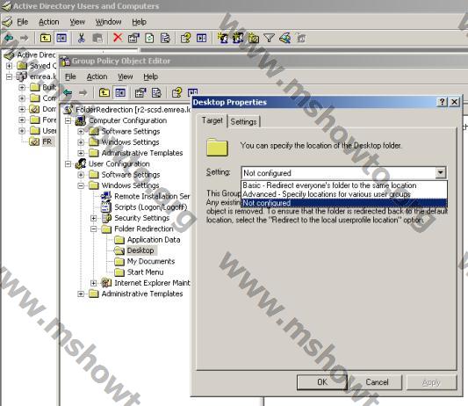468x406 pixels.
Task: Click Back arrow in Active Directory toolbar
Action: point(9,38)
